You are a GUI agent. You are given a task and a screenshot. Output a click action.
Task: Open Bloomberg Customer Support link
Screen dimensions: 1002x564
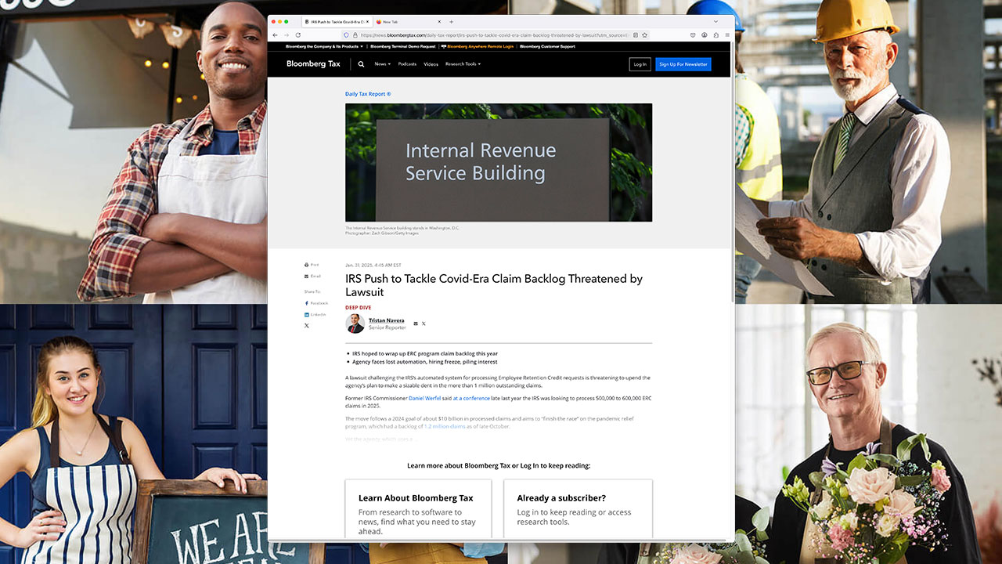point(548,46)
